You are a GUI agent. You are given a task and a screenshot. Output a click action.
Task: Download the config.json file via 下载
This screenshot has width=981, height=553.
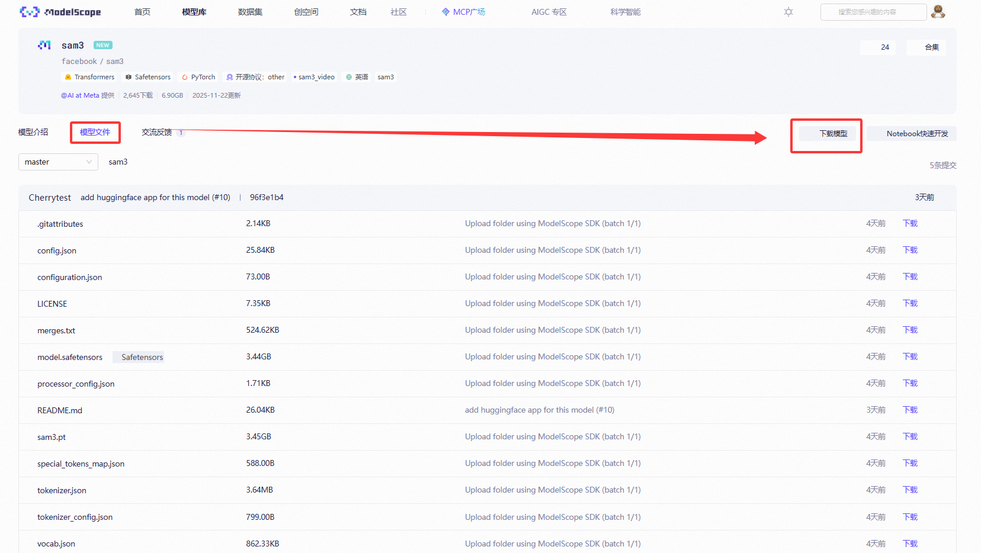910,250
